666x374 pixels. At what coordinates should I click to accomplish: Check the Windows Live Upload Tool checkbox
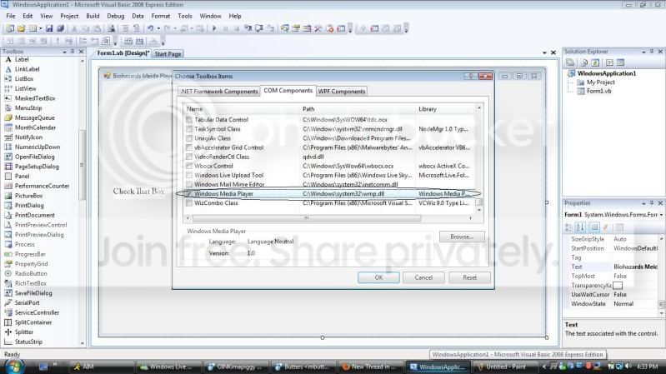[189, 175]
